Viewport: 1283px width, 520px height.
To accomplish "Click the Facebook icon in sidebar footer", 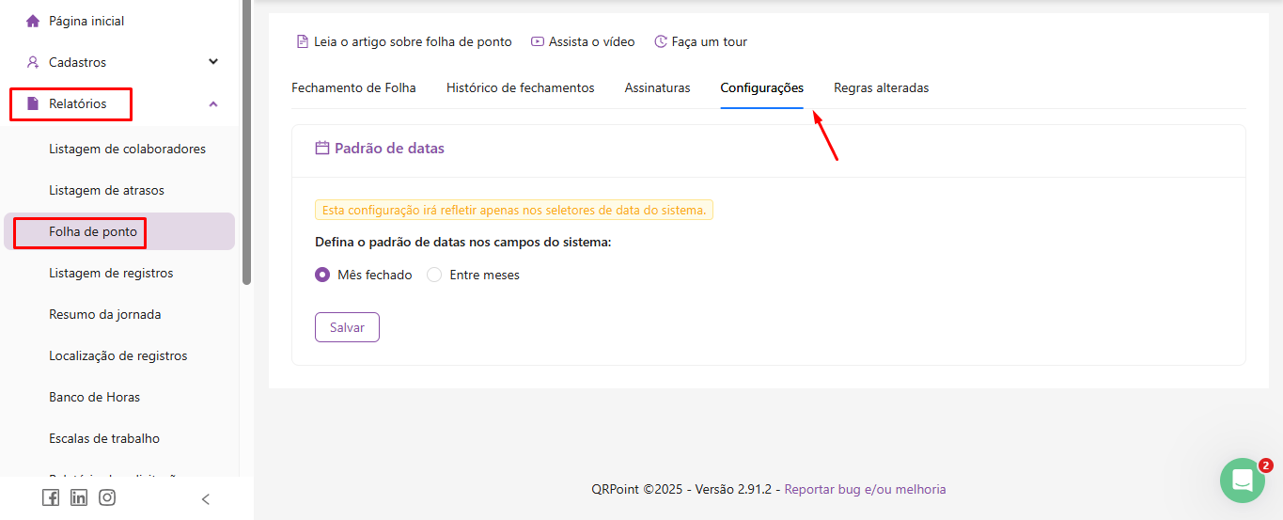I will [51, 498].
